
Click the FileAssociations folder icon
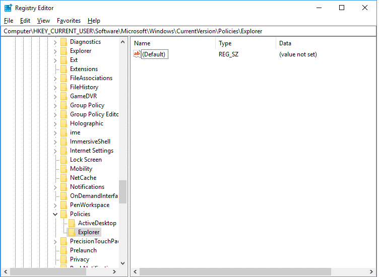click(x=64, y=78)
